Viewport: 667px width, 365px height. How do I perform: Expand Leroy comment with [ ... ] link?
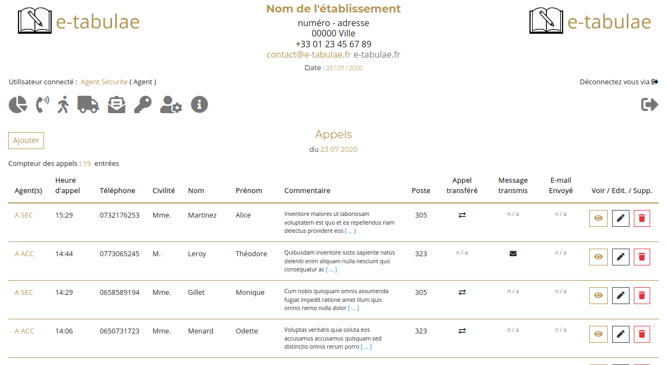pyautogui.click(x=331, y=270)
